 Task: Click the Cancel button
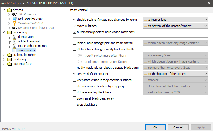click(178, 127)
